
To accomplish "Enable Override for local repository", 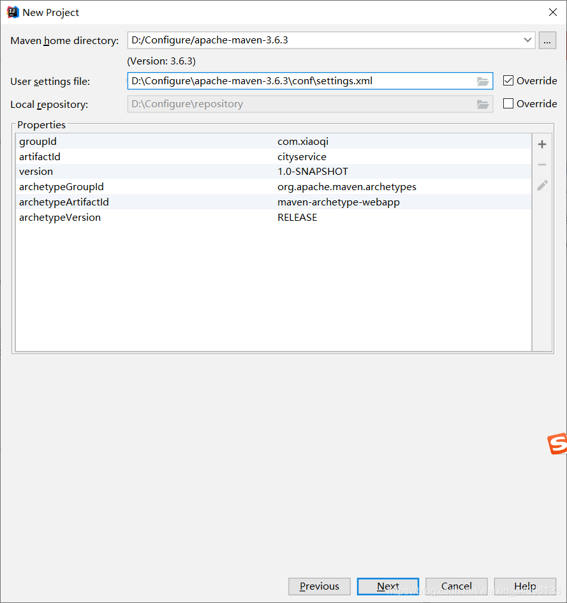I will (508, 103).
